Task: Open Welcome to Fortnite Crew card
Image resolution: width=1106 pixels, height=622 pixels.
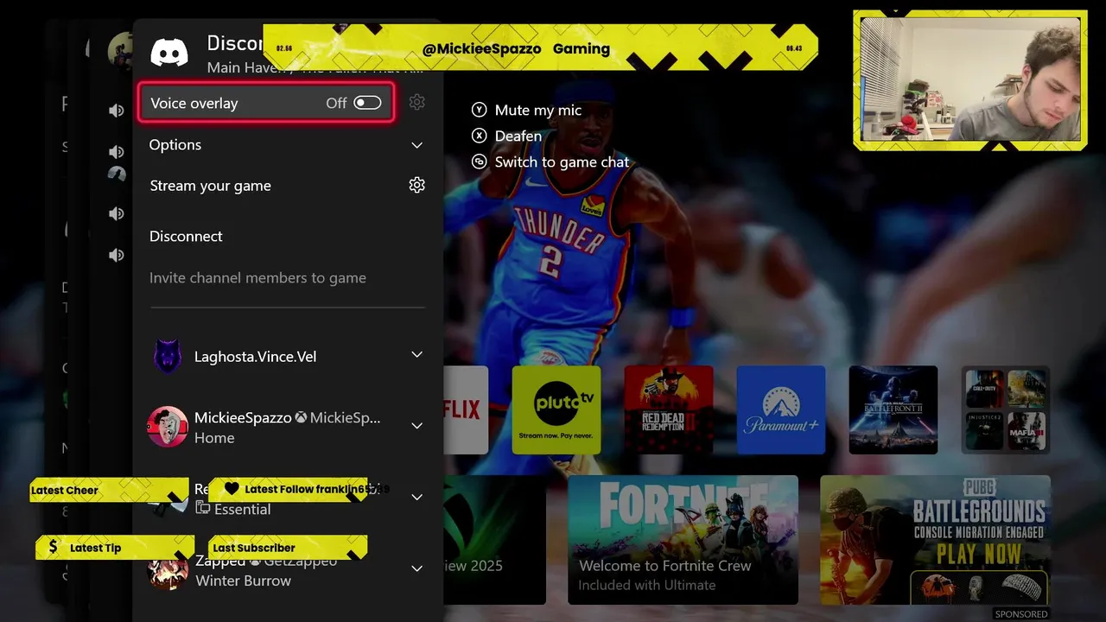Action: (683, 540)
